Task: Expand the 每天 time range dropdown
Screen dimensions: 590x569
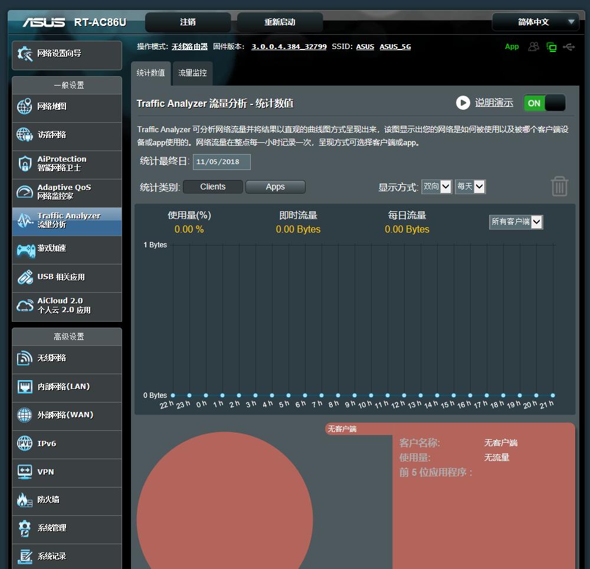Action: 470,187
